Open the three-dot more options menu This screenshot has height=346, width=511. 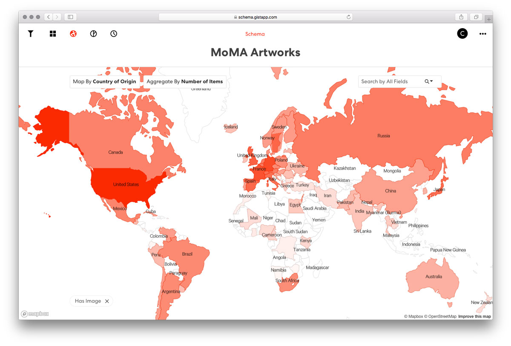(482, 34)
